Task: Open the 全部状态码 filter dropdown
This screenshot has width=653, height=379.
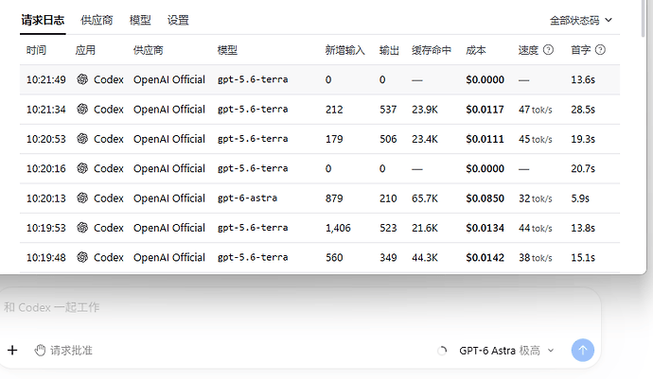Action: click(581, 21)
